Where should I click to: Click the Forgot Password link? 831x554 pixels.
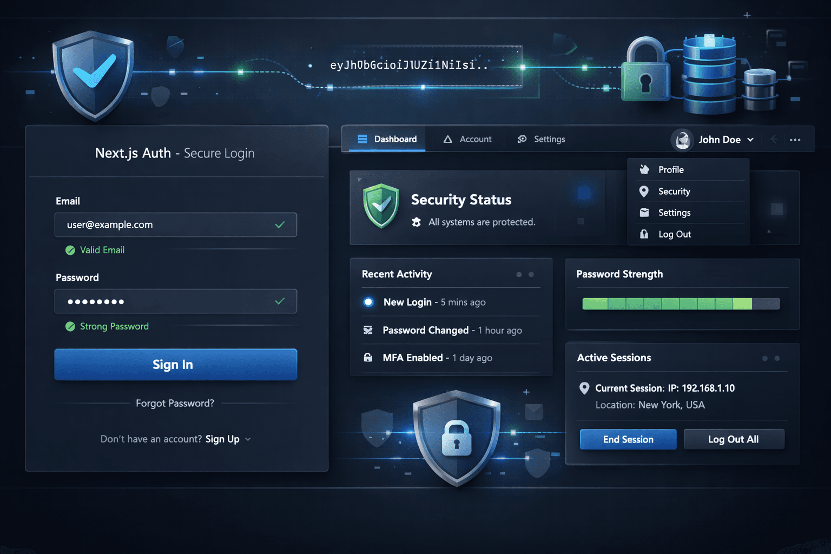(175, 403)
